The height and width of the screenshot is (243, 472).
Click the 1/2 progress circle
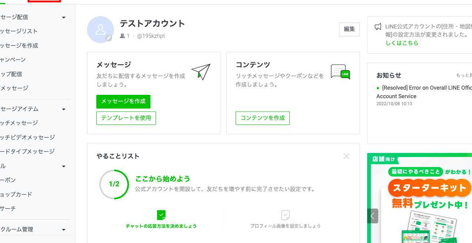click(x=114, y=184)
